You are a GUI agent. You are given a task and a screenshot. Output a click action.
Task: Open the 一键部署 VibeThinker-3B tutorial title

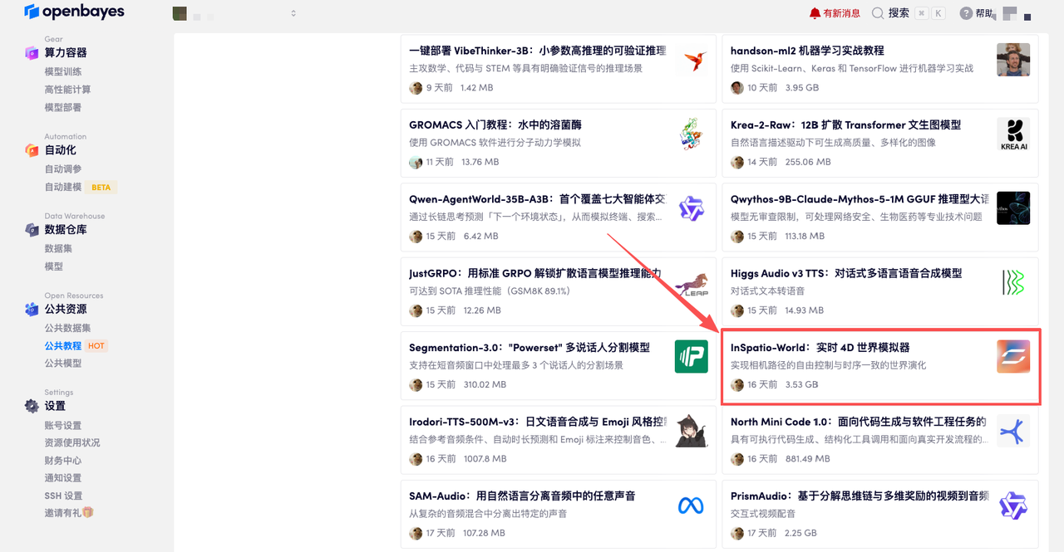[537, 51]
